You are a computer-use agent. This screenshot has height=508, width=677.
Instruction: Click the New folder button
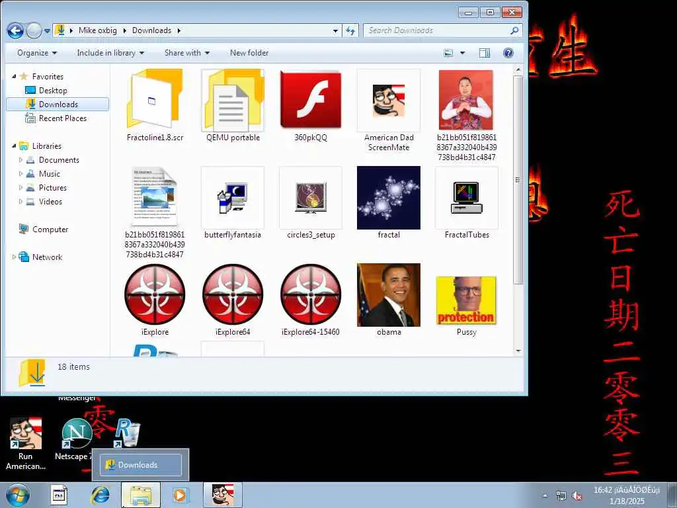coord(249,53)
